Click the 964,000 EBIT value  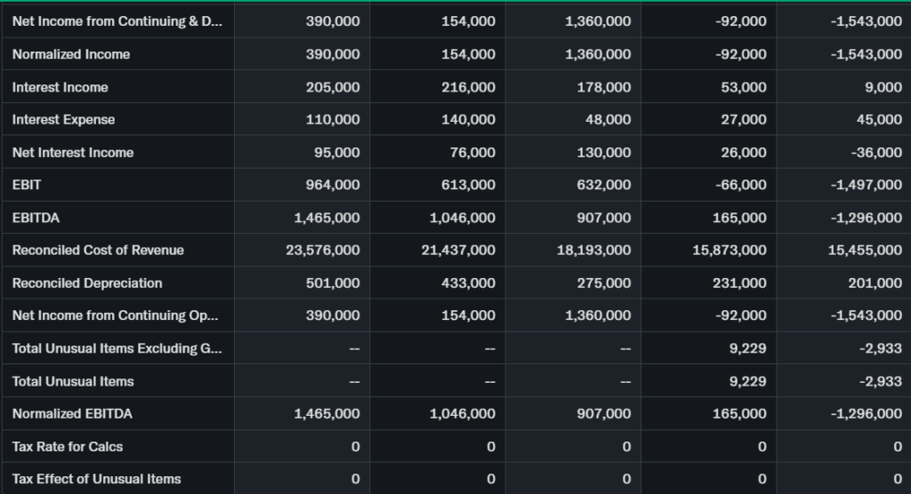pyautogui.click(x=332, y=185)
